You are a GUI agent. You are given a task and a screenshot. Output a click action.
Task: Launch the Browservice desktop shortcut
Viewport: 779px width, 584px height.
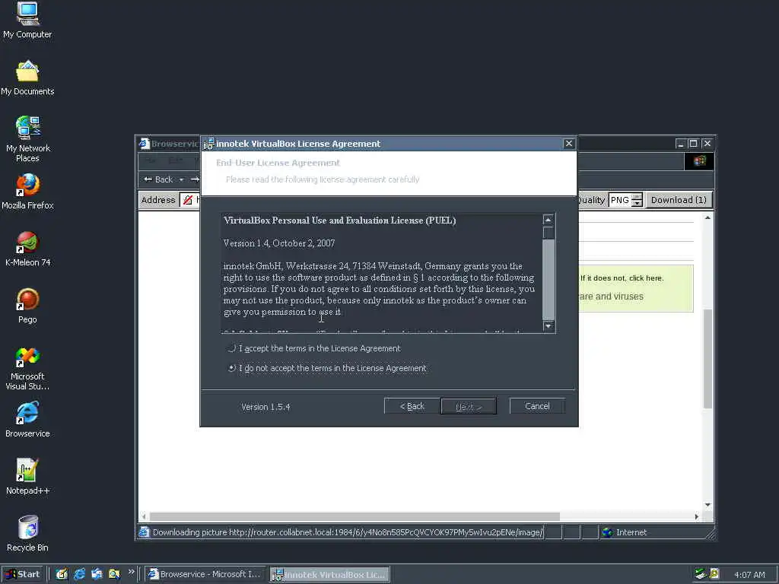point(27,420)
